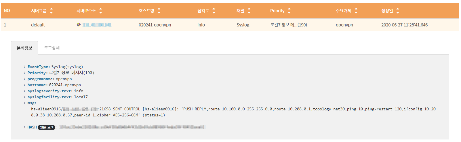Image resolution: width=461 pixels, height=142 pixels.
Task: Toggle sort order on 심각도 column
Action: tap(214, 11)
